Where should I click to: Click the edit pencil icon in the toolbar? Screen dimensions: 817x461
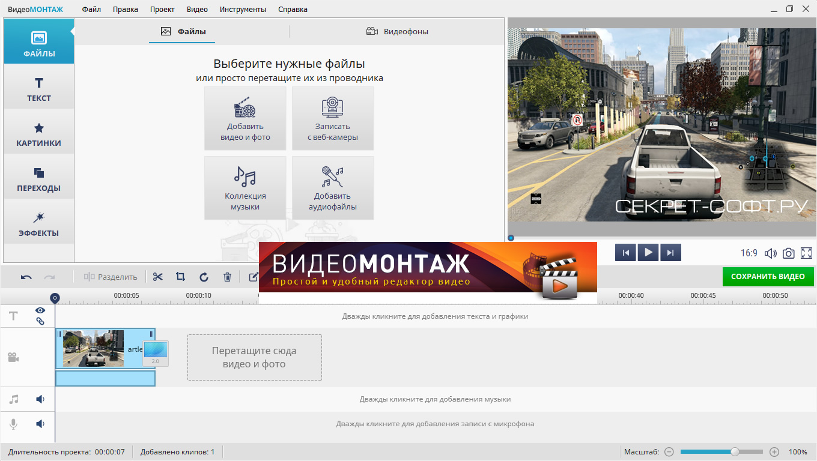coord(253,277)
